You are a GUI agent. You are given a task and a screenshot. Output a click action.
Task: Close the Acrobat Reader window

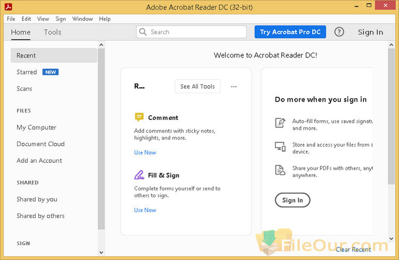click(x=386, y=5)
